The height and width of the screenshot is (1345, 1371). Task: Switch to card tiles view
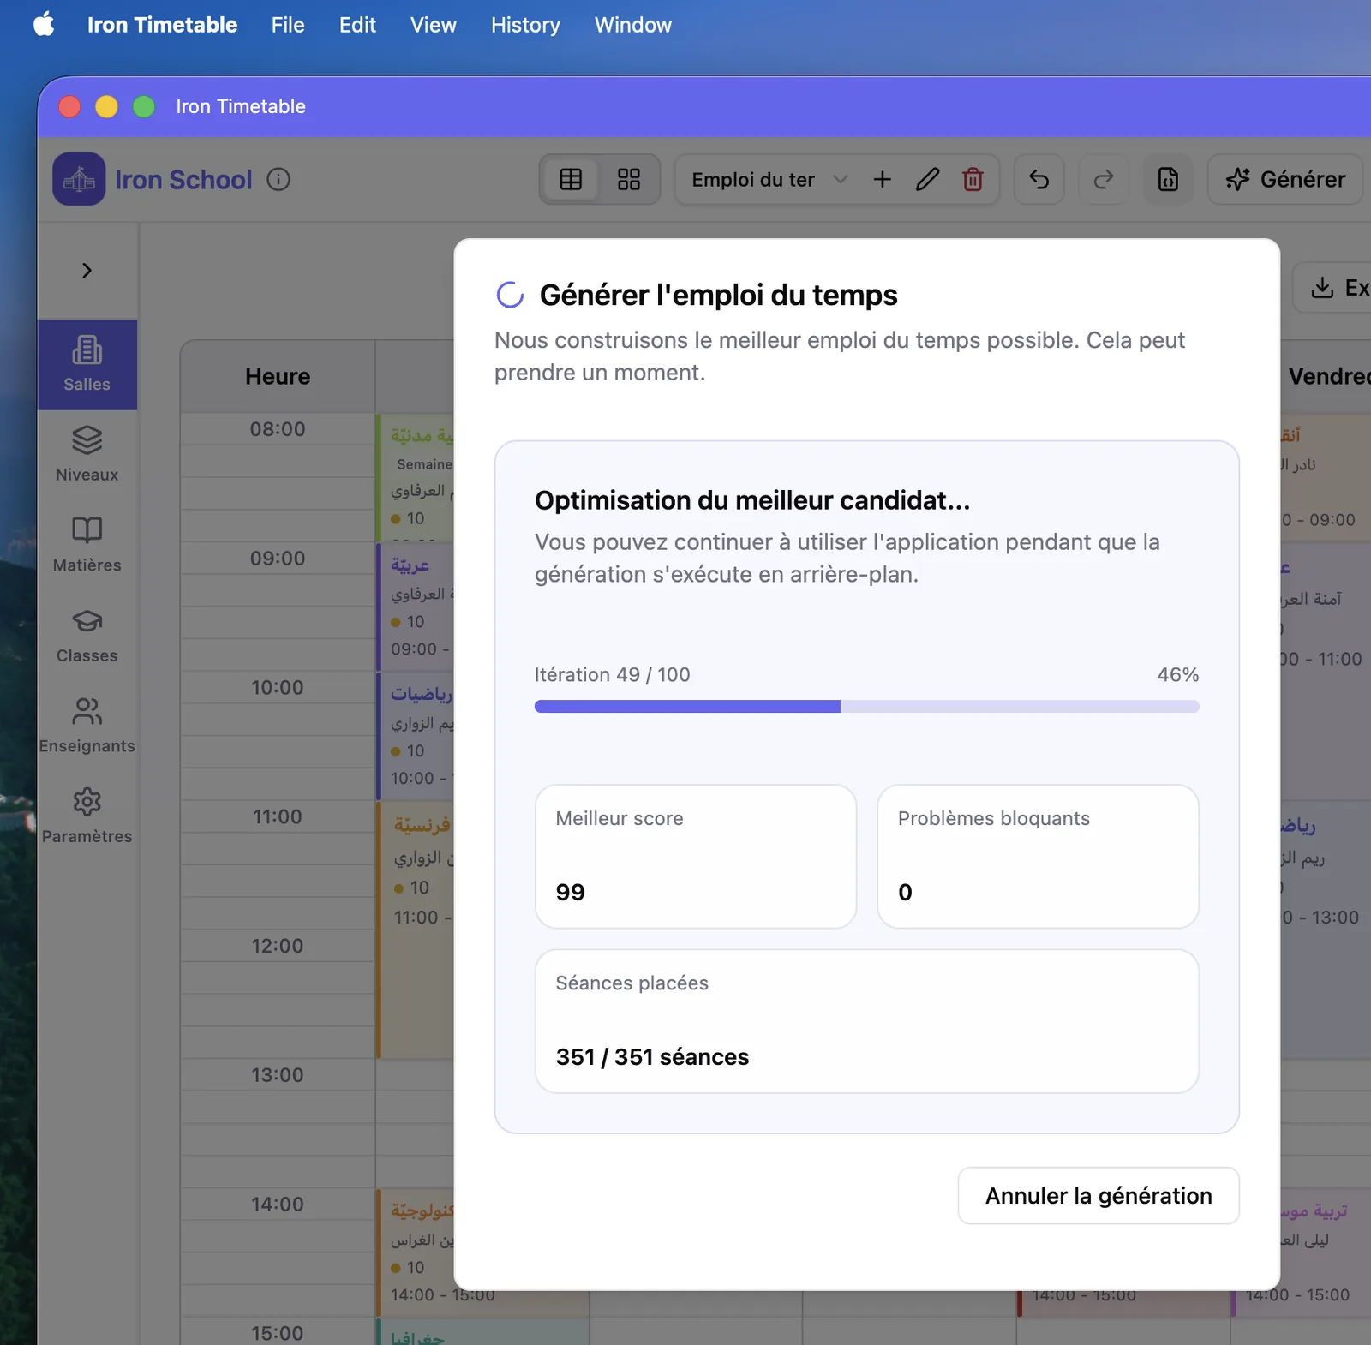click(x=629, y=179)
